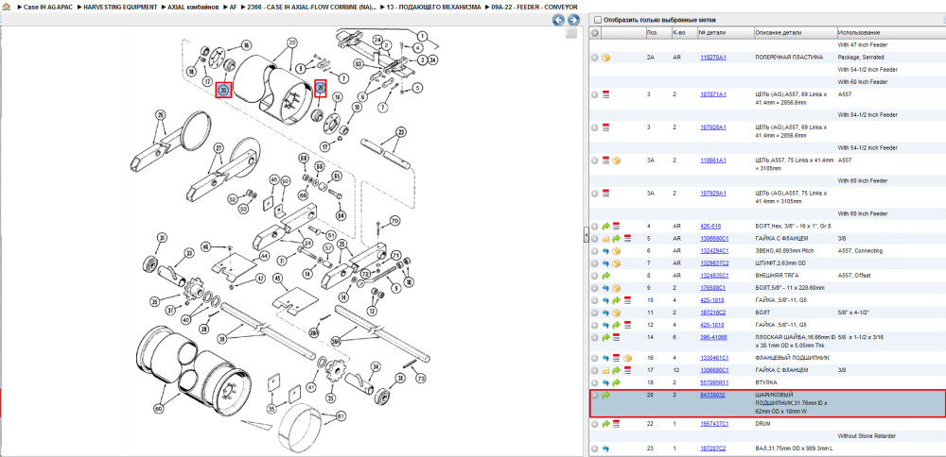Select the 'ФЛАНЦЕВЫЙ ПОДШИПНИК' description cell
Image resolution: width=946 pixels, height=457 pixels.
(794, 358)
